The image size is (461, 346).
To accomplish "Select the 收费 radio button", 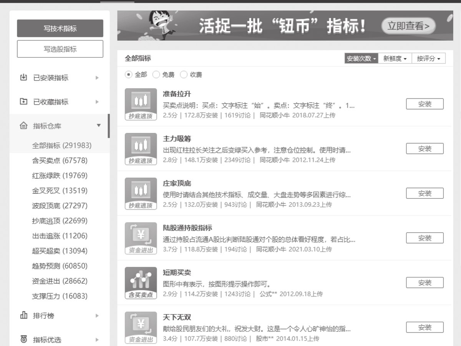I will click(184, 75).
